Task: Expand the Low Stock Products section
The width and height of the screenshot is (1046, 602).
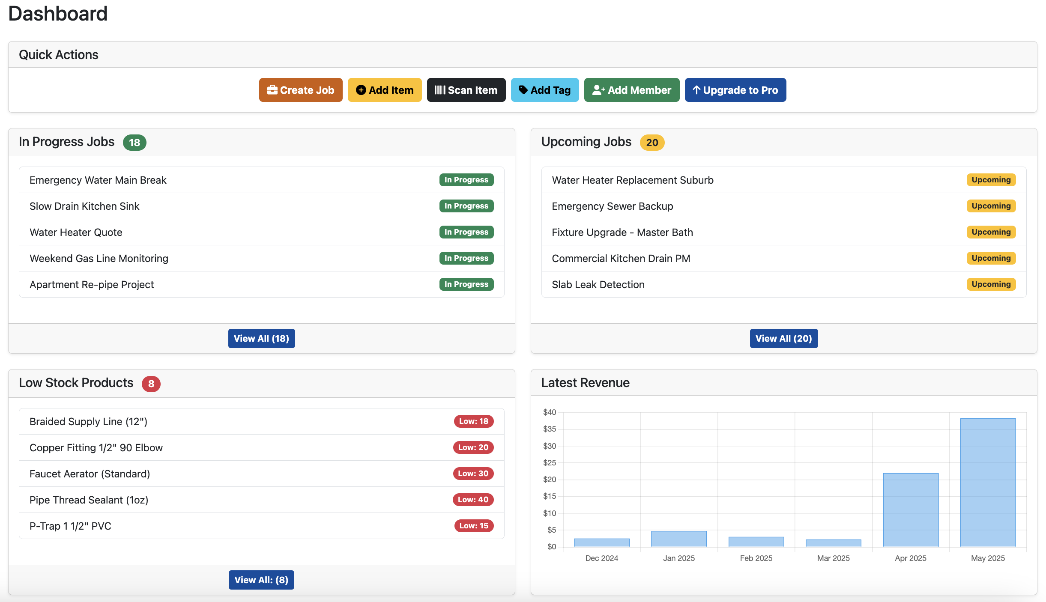Action: click(x=76, y=382)
